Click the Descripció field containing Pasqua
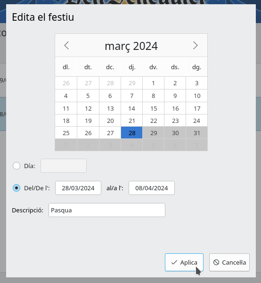The height and width of the screenshot is (283, 261). [x=107, y=210]
